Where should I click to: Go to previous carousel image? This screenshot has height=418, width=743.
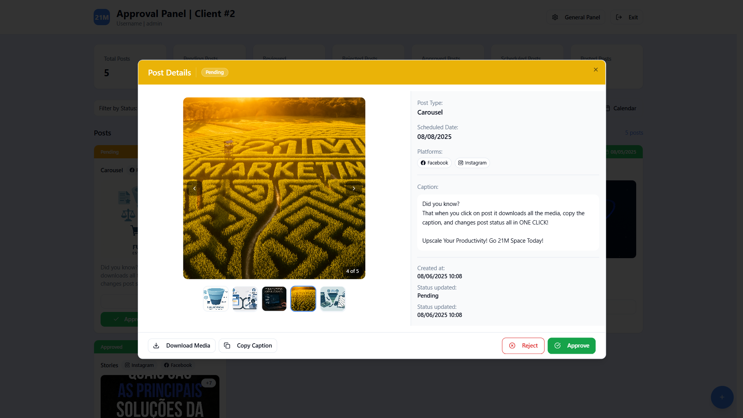[x=195, y=188]
